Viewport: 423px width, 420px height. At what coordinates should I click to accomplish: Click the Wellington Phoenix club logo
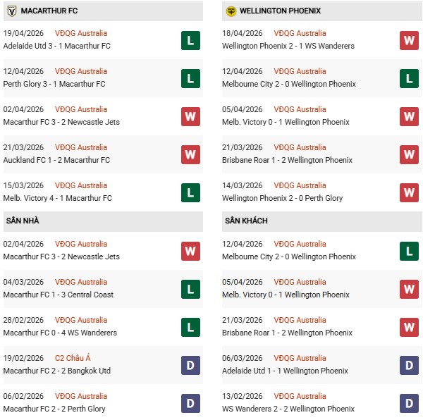[231, 11]
